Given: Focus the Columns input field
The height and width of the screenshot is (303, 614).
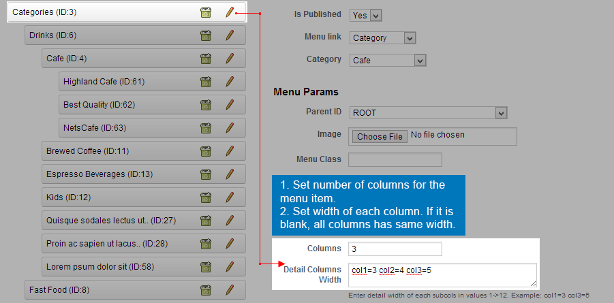Looking at the screenshot, I should [x=395, y=249].
